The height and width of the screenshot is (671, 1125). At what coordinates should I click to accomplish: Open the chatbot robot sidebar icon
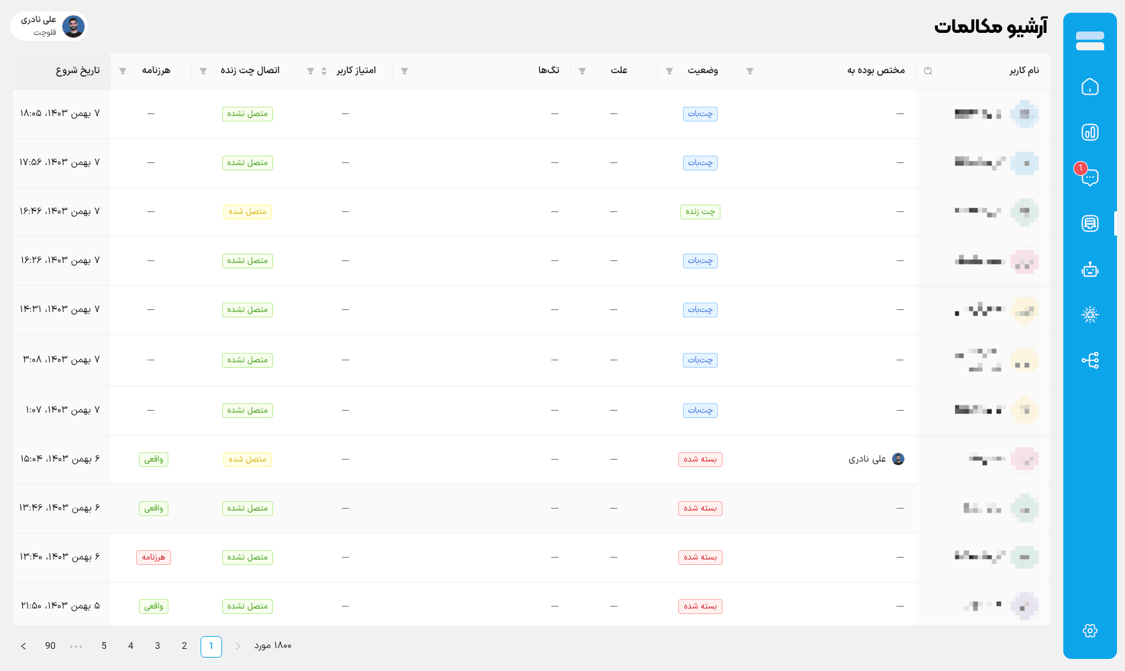[x=1089, y=270]
